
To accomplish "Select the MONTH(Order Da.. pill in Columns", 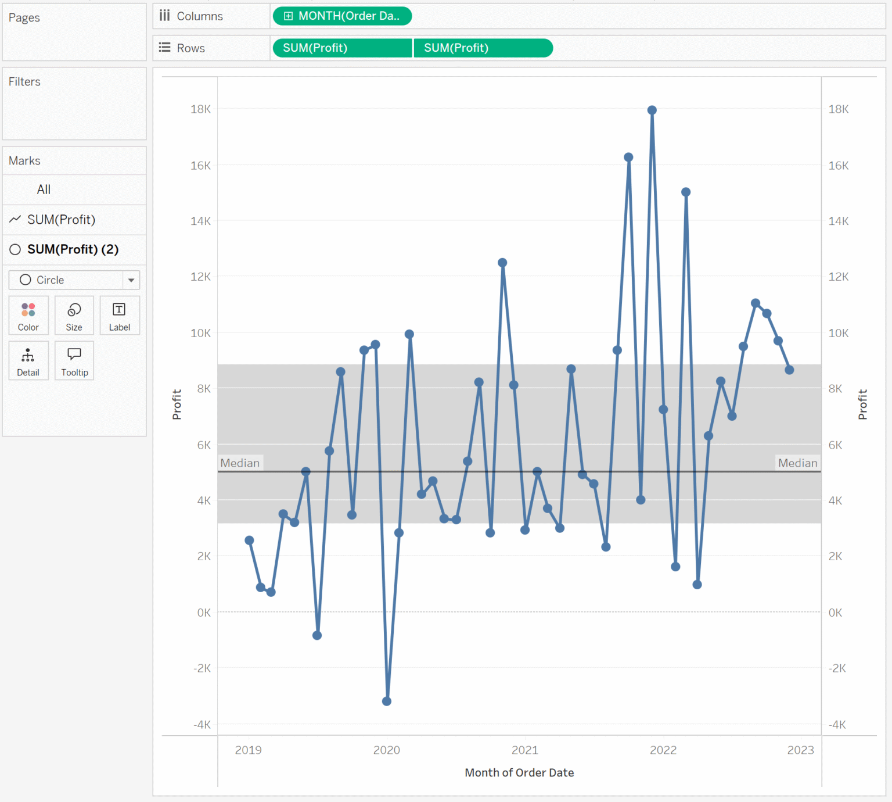I will [341, 16].
